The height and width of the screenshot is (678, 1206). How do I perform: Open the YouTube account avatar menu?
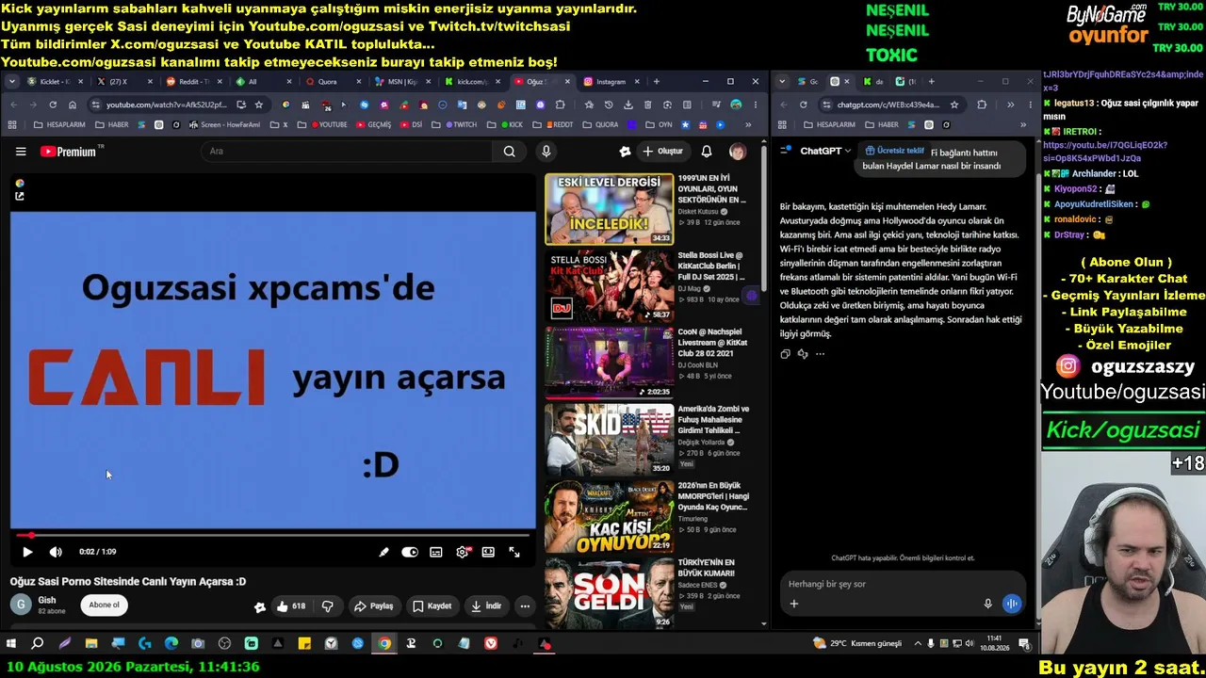[738, 152]
